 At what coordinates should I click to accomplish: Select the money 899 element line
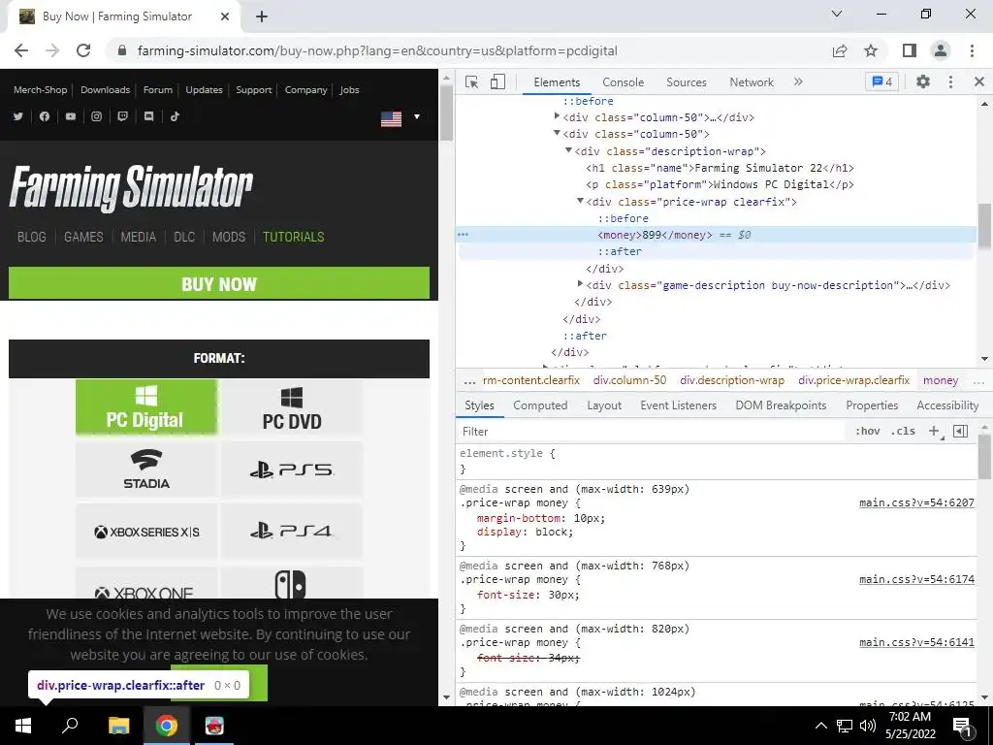click(717, 235)
